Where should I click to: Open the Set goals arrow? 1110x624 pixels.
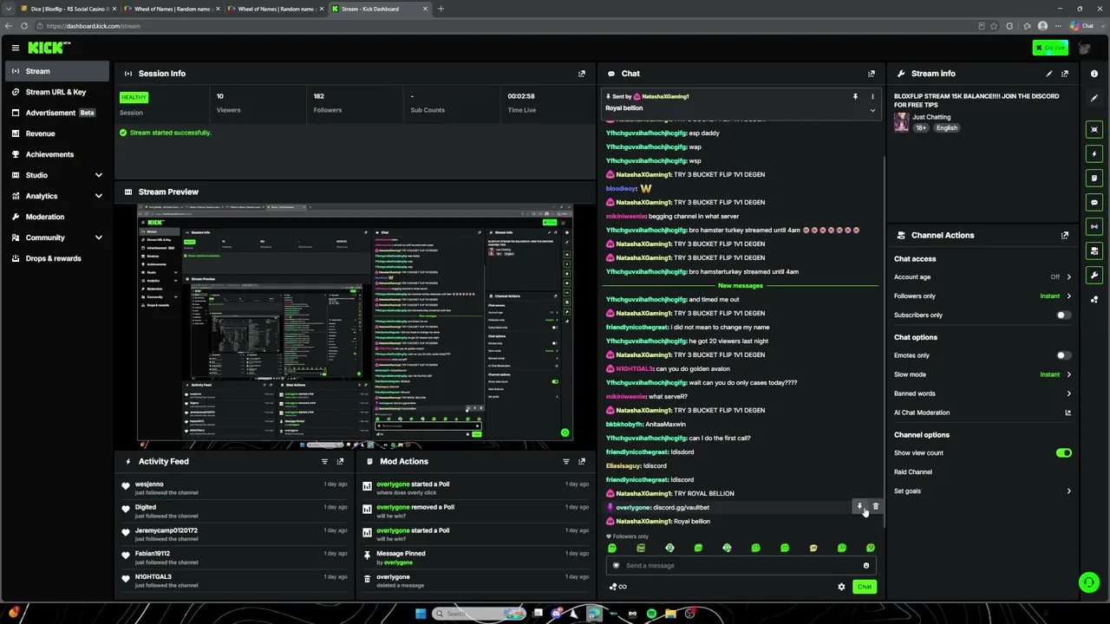[1068, 491]
